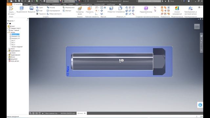
Task: Choose the Sweep tool (Сдвиг)
Action: click(x=40, y=8)
